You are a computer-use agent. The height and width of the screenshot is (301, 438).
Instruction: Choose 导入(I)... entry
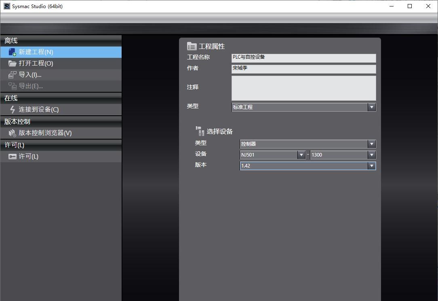61,75
